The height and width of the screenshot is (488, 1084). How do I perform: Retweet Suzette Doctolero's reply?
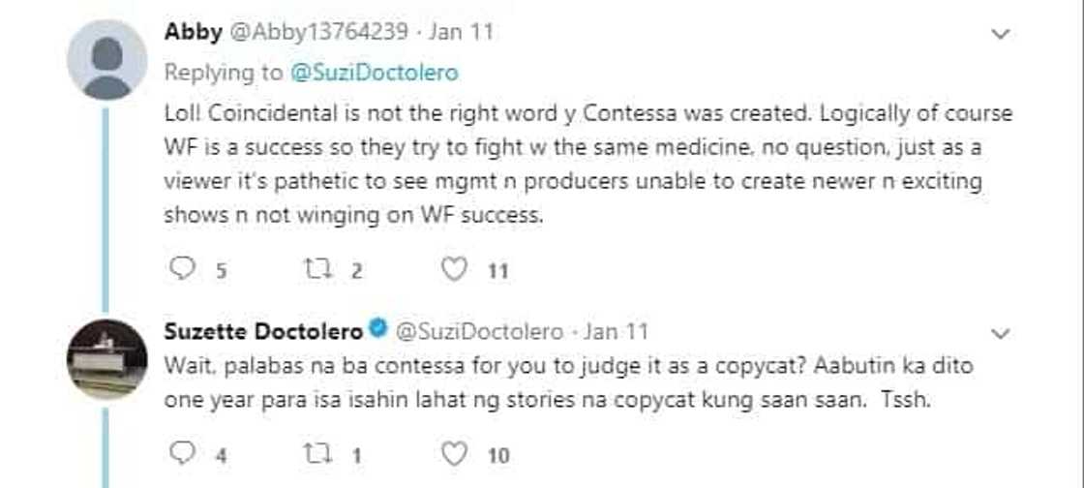319,453
